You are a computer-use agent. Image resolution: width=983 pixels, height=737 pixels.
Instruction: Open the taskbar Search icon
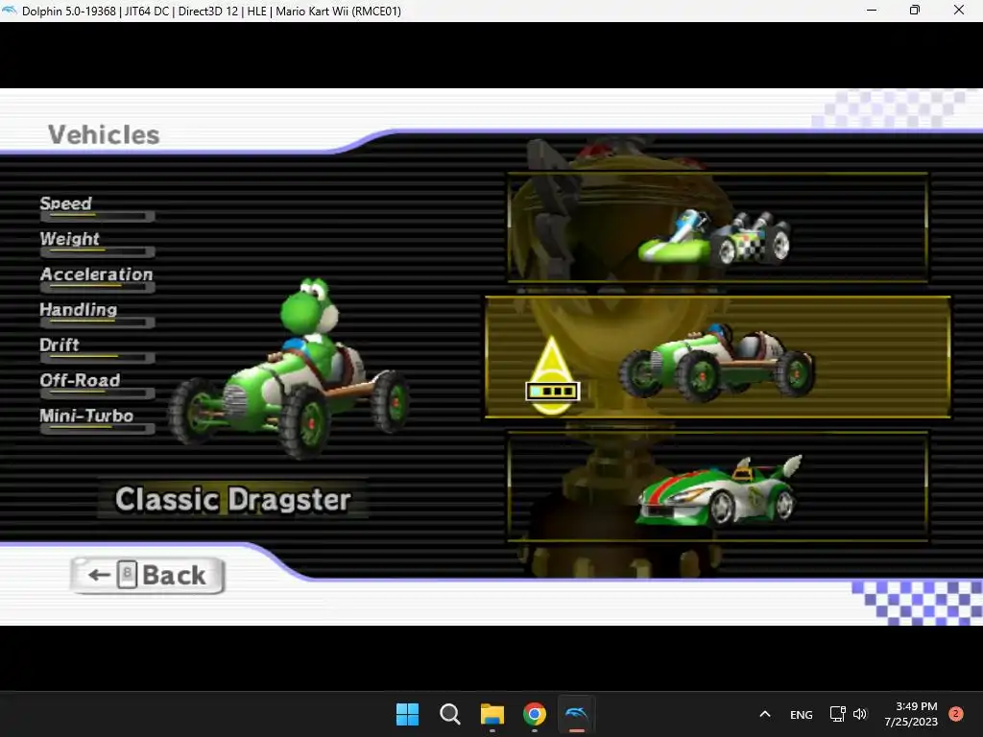449,714
